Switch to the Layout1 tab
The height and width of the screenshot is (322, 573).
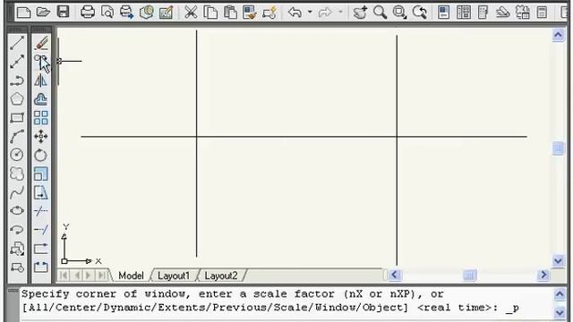174,275
